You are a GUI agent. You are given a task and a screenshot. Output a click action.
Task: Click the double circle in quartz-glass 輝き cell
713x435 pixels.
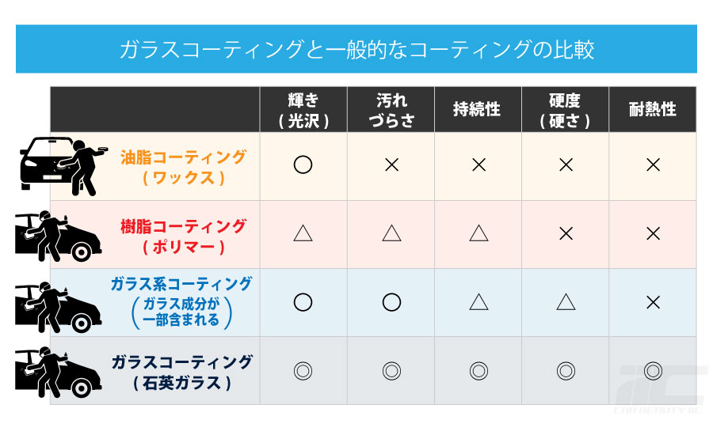pos(303,371)
